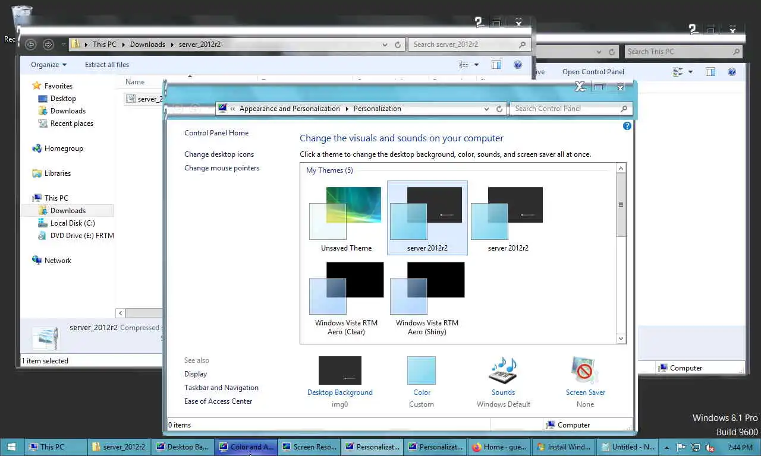Select Desktop under Favorites
Screen dimensions: 761x456
[x=63, y=99]
